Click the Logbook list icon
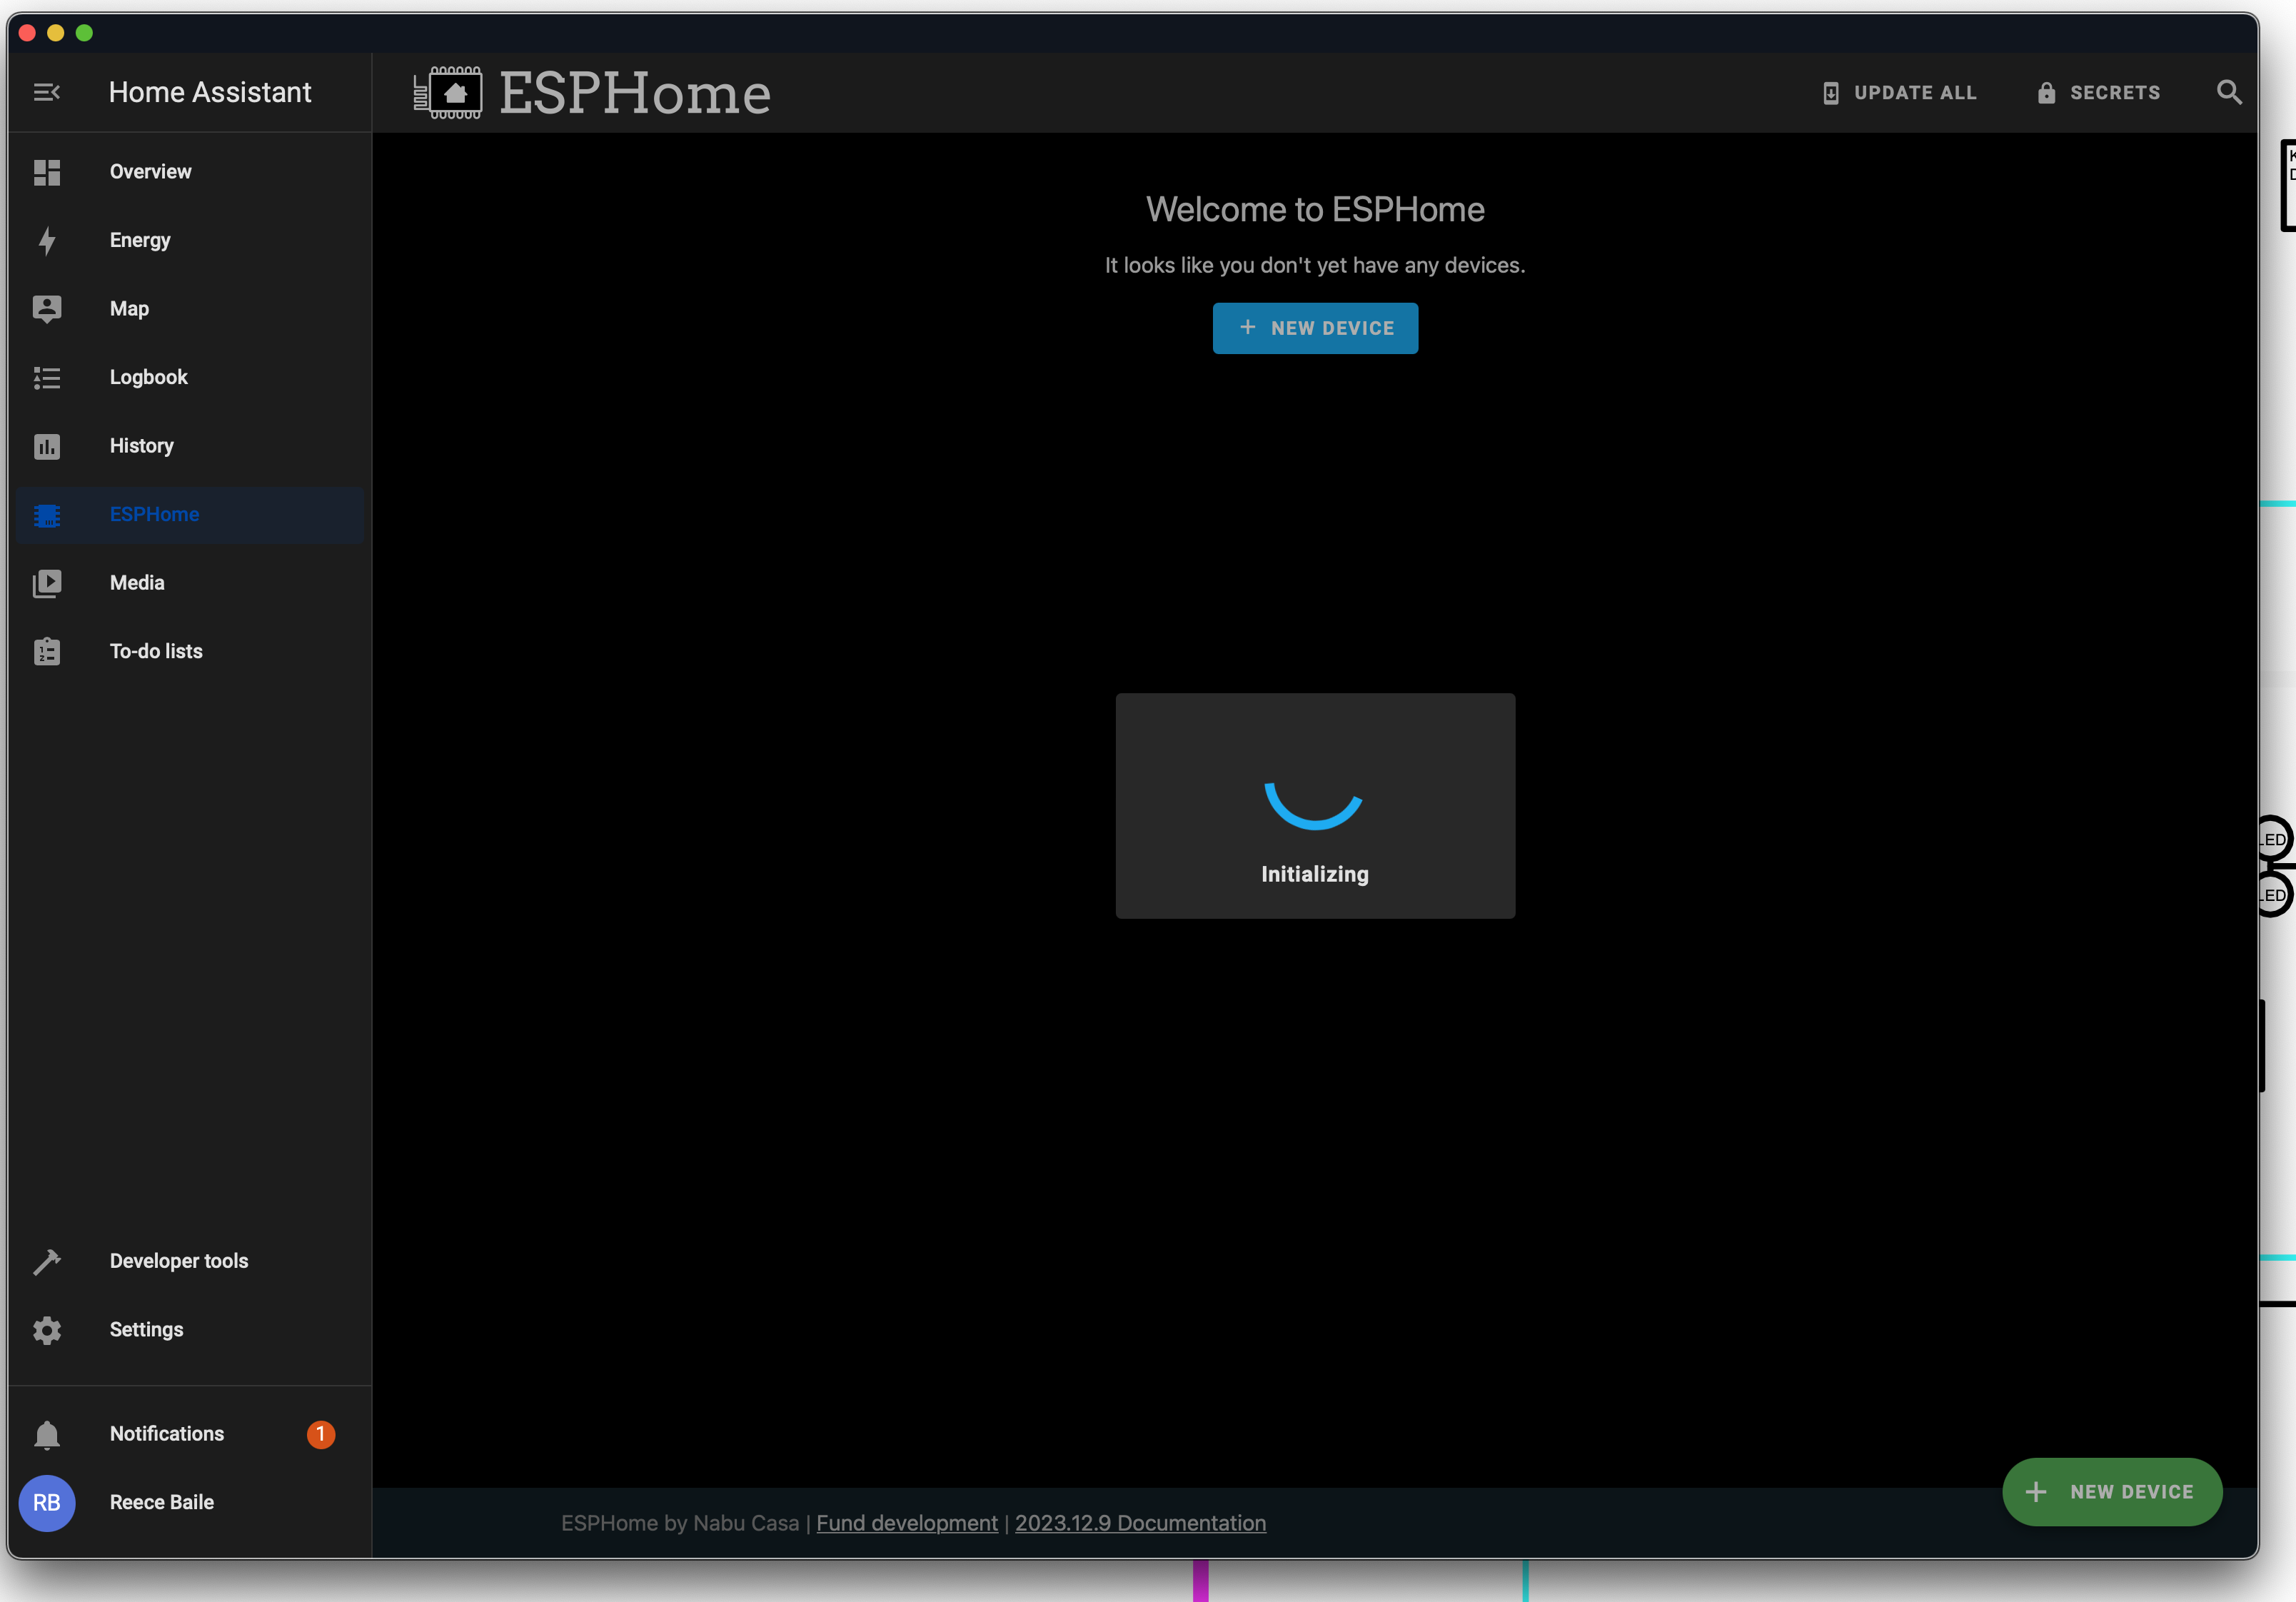The image size is (2296, 1602). [x=46, y=378]
